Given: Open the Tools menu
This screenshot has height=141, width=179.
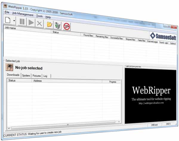Looking at the screenshot, I should (x=39, y=16).
